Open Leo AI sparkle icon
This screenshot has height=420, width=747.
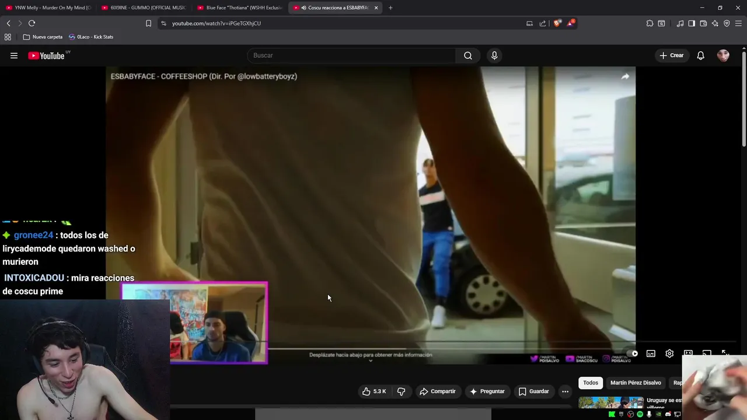[715, 23]
